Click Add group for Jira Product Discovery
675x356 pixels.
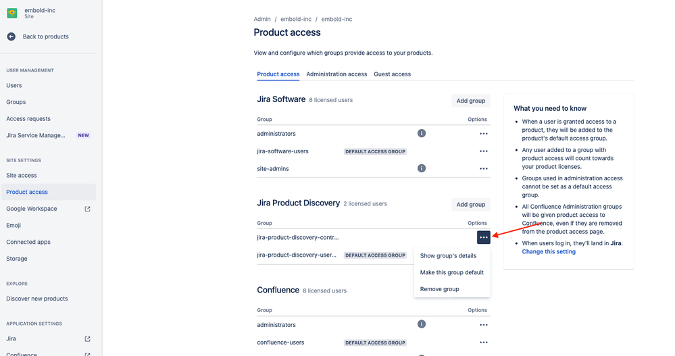pos(470,204)
